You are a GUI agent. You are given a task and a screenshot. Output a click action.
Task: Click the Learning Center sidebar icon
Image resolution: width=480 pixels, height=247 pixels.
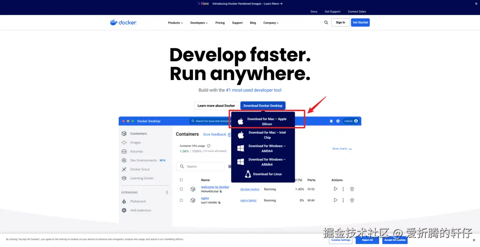(x=124, y=178)
